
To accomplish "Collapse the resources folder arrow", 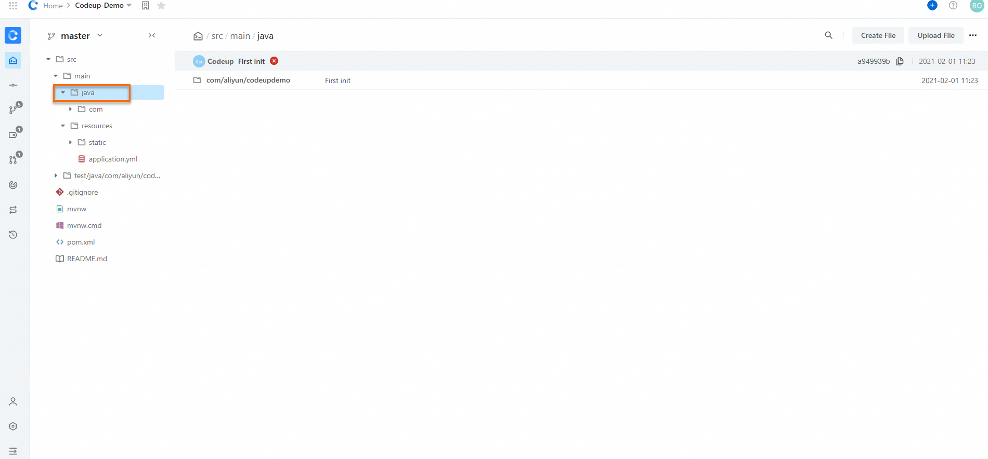I will (63, 126).
